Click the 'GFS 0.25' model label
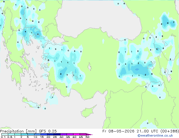The height and width of the screenshot is (138, 179). [48, 131]
